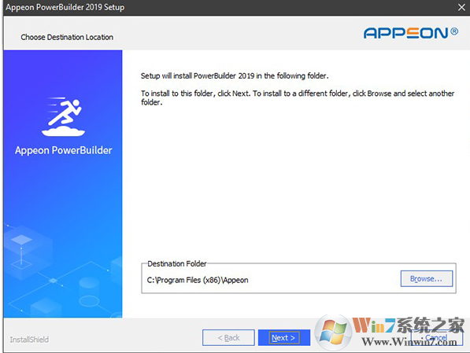The width and height of the screenshot is (470, 353).
Task: Click the Setup will install PowerBuilder sentence
Action: pyautogui.click(x=235, y=75)
